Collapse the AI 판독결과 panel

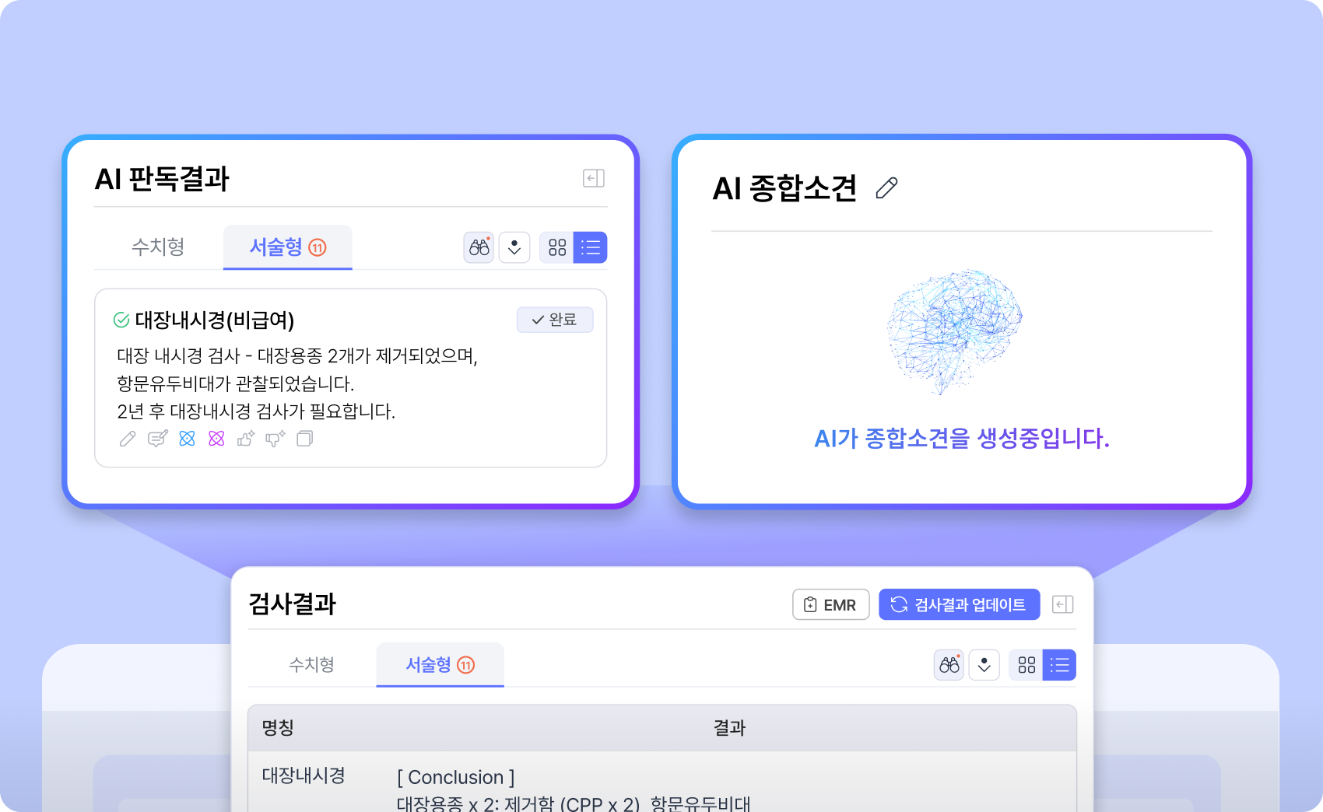[x=594, y=178]
